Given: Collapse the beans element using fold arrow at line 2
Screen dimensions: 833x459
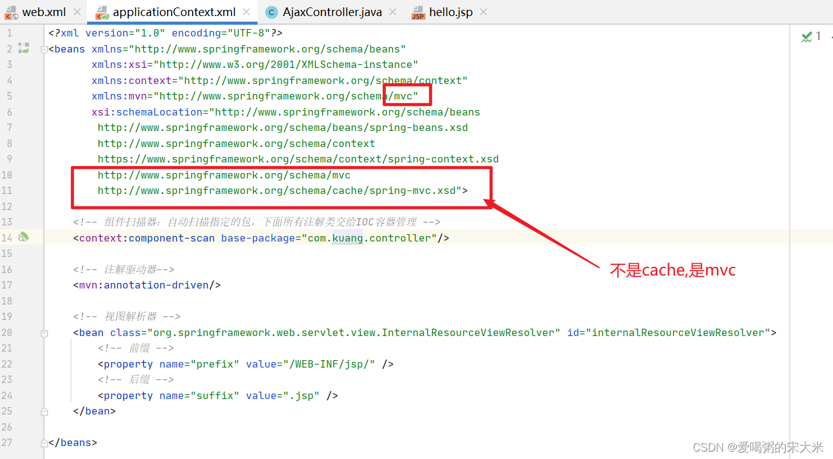Looking at the screenshot, I should pos(44,49).
